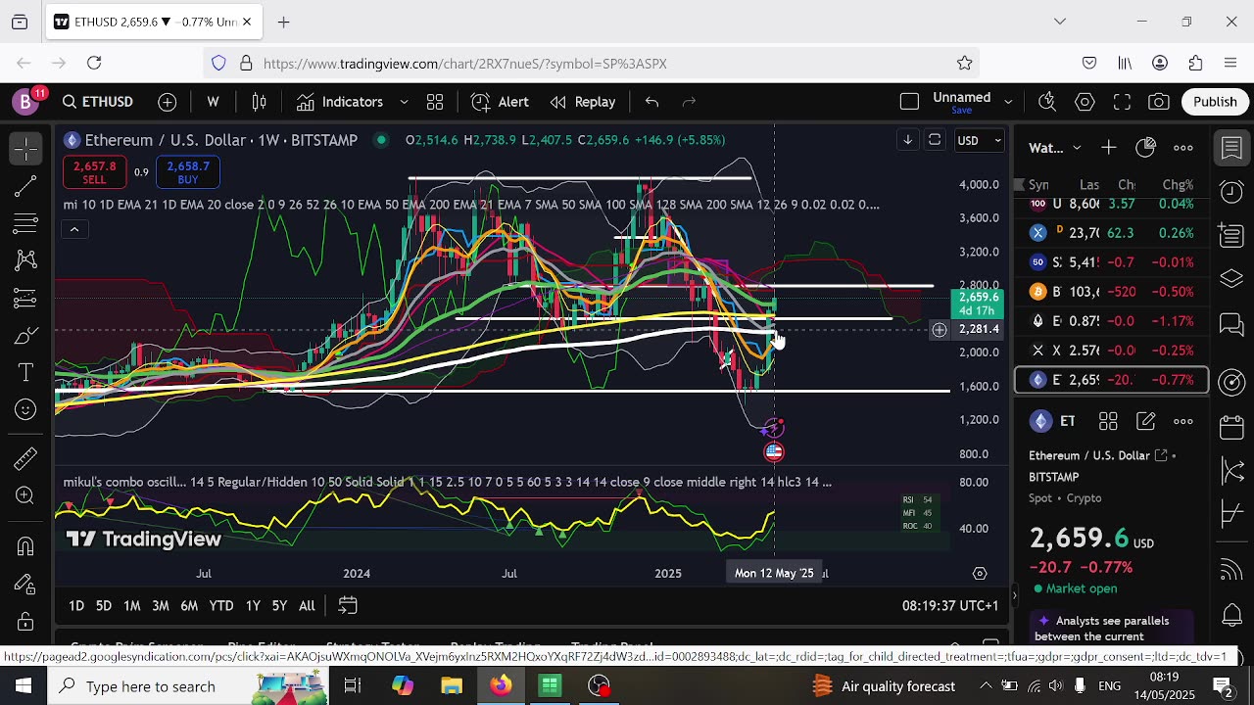Start bar Replay mode
Image resolution: width=1254 pixels, height=705 pixels.
[583, 102]
